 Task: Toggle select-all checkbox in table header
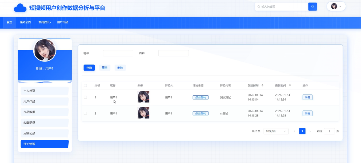click(85, 85)
